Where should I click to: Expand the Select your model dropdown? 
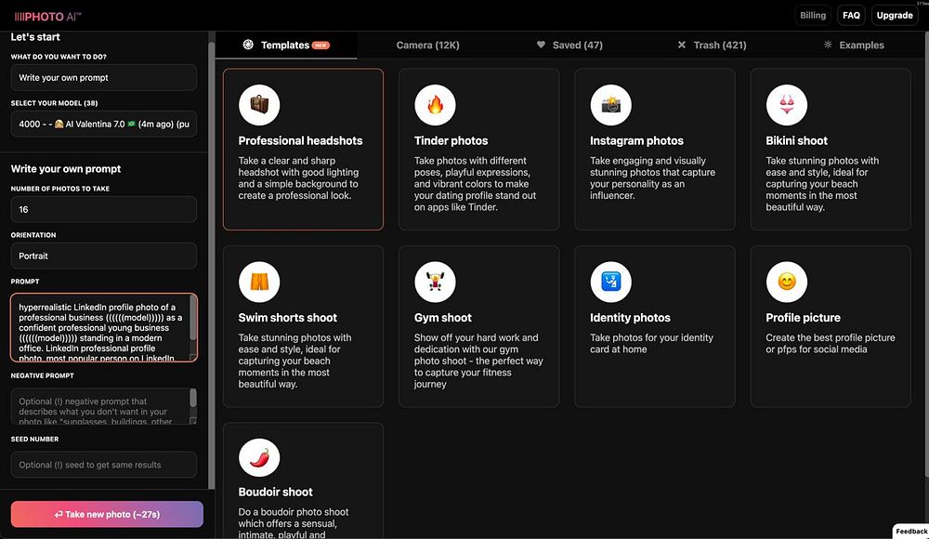(x=103, y=124)
